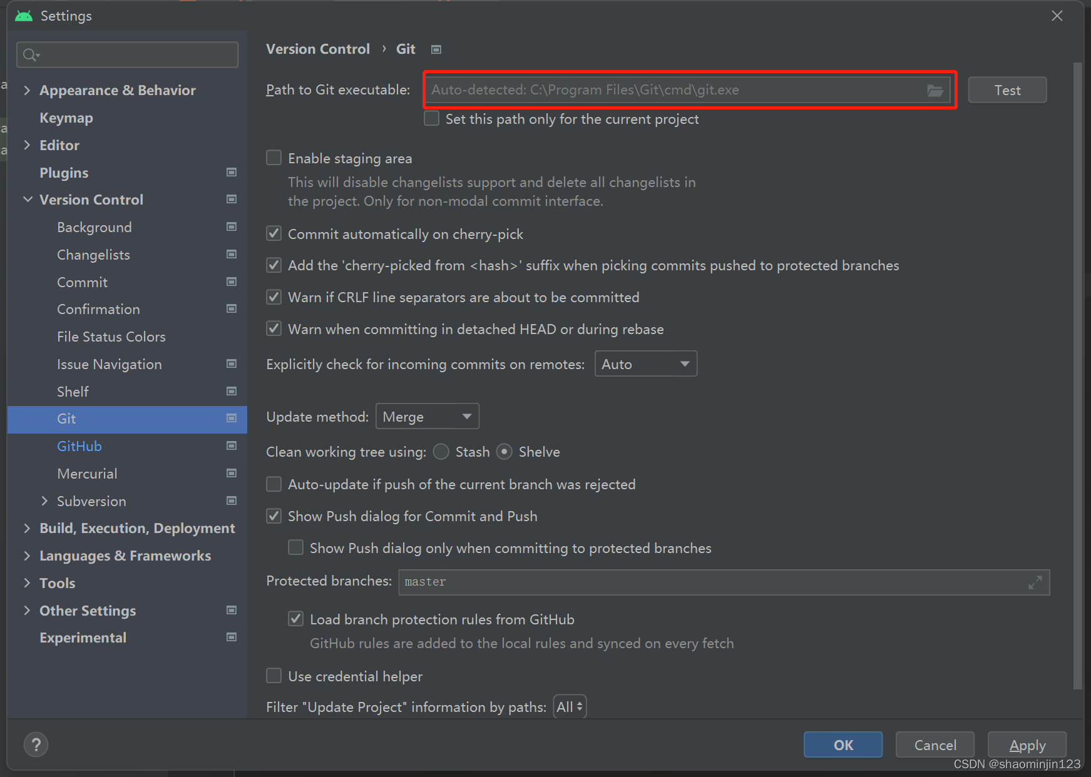1091x777 pixels.
Task: Expand the Tools section
Action: pos(27,583)
